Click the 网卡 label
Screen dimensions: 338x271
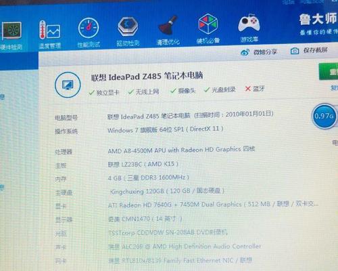[62, 262]
